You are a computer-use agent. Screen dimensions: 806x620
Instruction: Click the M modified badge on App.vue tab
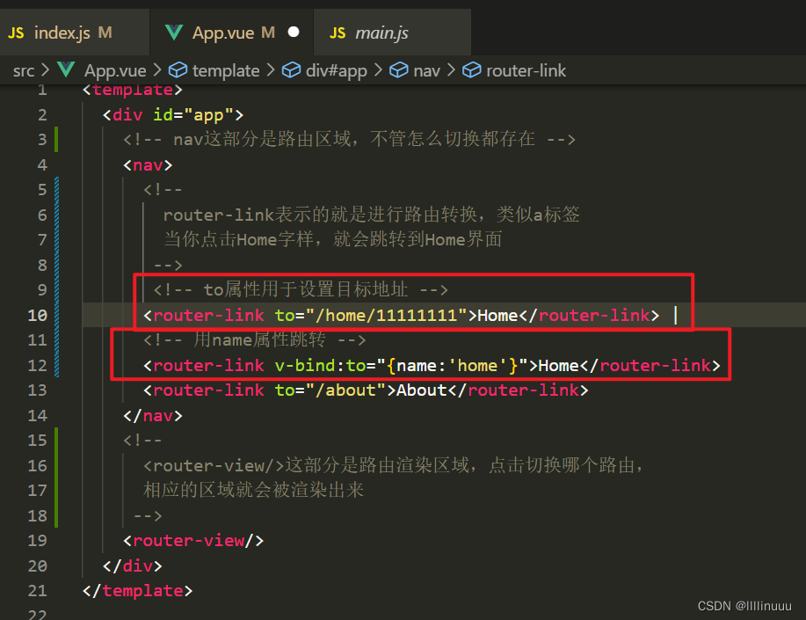(268, 33)
